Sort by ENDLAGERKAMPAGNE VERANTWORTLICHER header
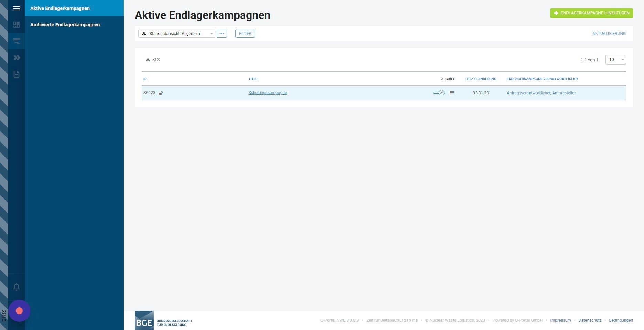This screenshot has width=644, height=330. tap(542, 79)
